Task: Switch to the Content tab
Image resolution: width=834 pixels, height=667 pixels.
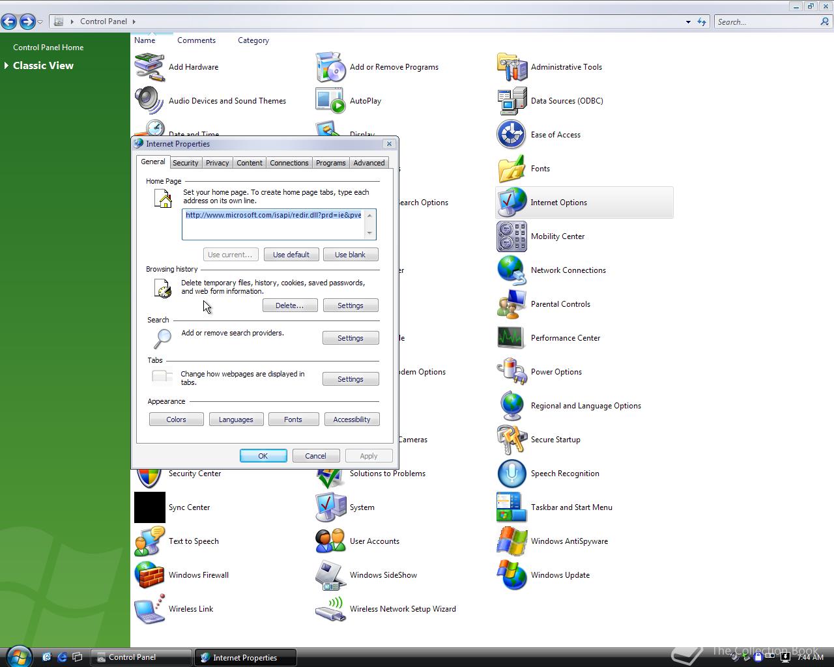Action: (x=250, y=163)
